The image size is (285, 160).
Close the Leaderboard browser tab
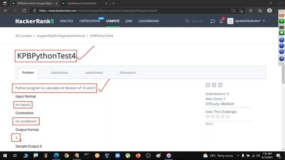(x=106, y=3)
